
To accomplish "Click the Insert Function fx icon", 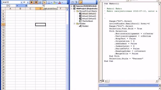I will (26, 6).
